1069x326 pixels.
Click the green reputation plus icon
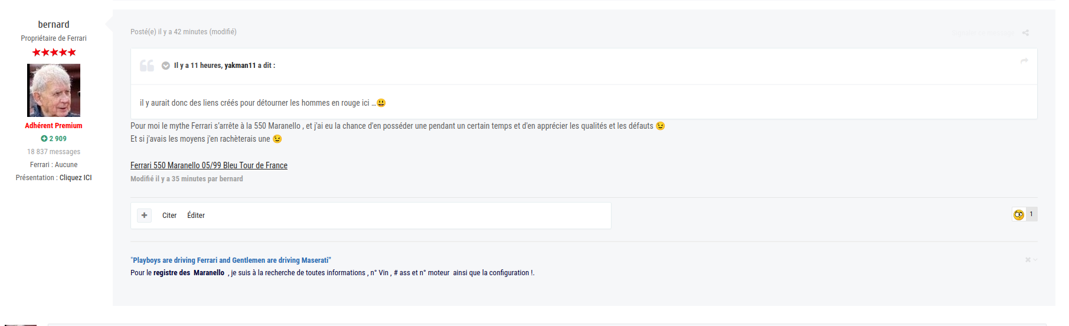pos(44,139)
